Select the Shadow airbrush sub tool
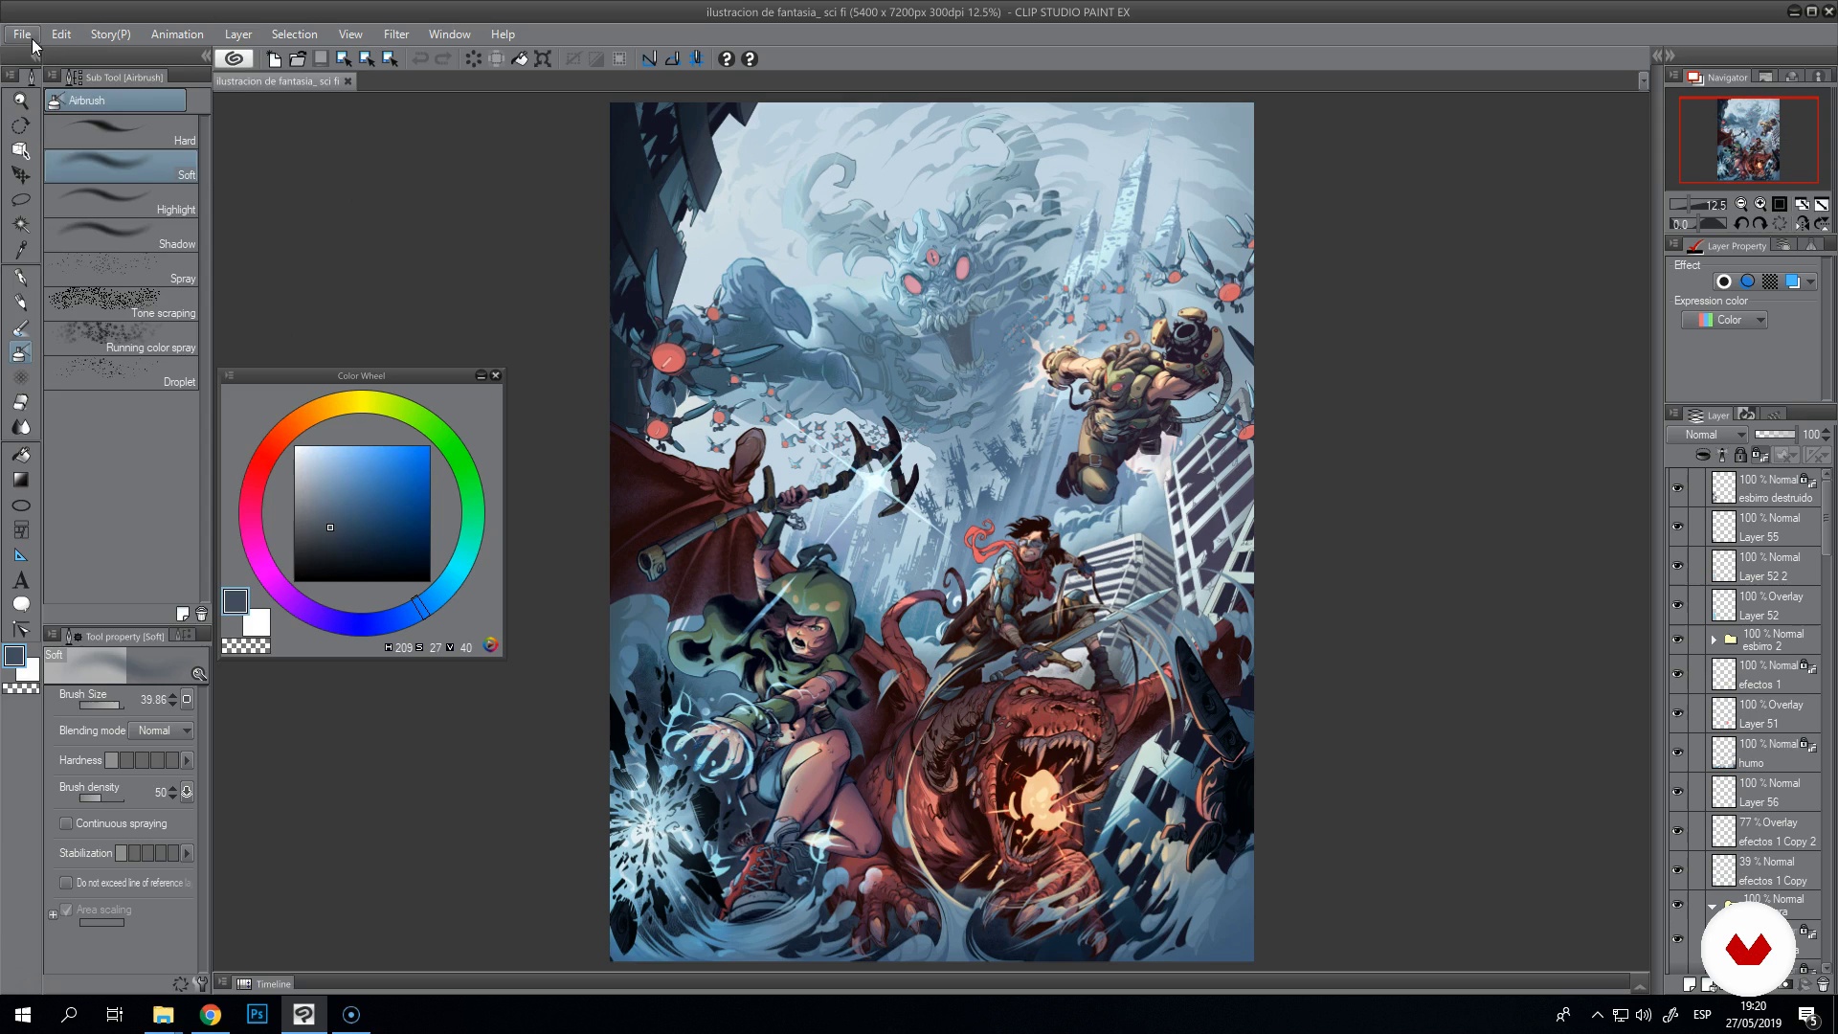Viewport: 1838px width, 1034px height. (x=121, y=236)
